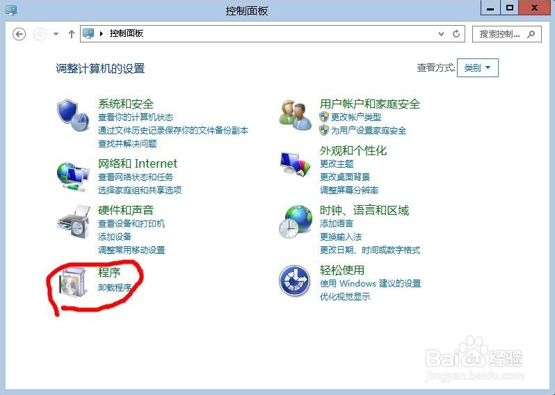Screen dimensions: 555x395
Task: Open the 时钟、语言和区域 category
Action: pyautogui.click(x=364, y=210)
